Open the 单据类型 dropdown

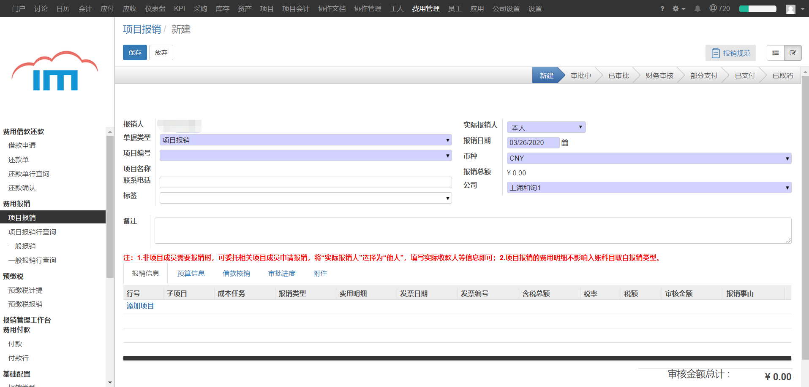(305, 140)
